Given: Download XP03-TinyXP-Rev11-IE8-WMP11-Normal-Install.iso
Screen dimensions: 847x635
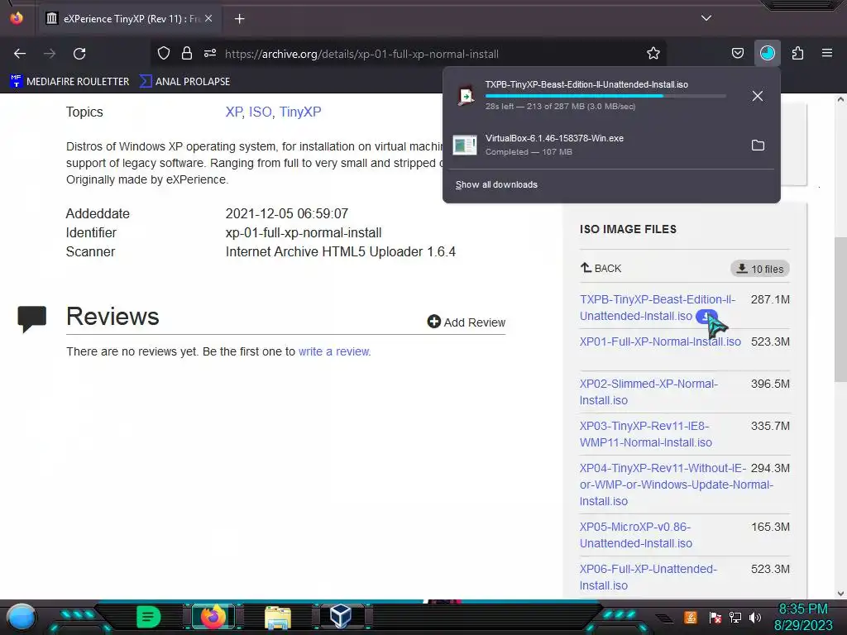Looking at the screenshot, I should click(x=645, y=434).
